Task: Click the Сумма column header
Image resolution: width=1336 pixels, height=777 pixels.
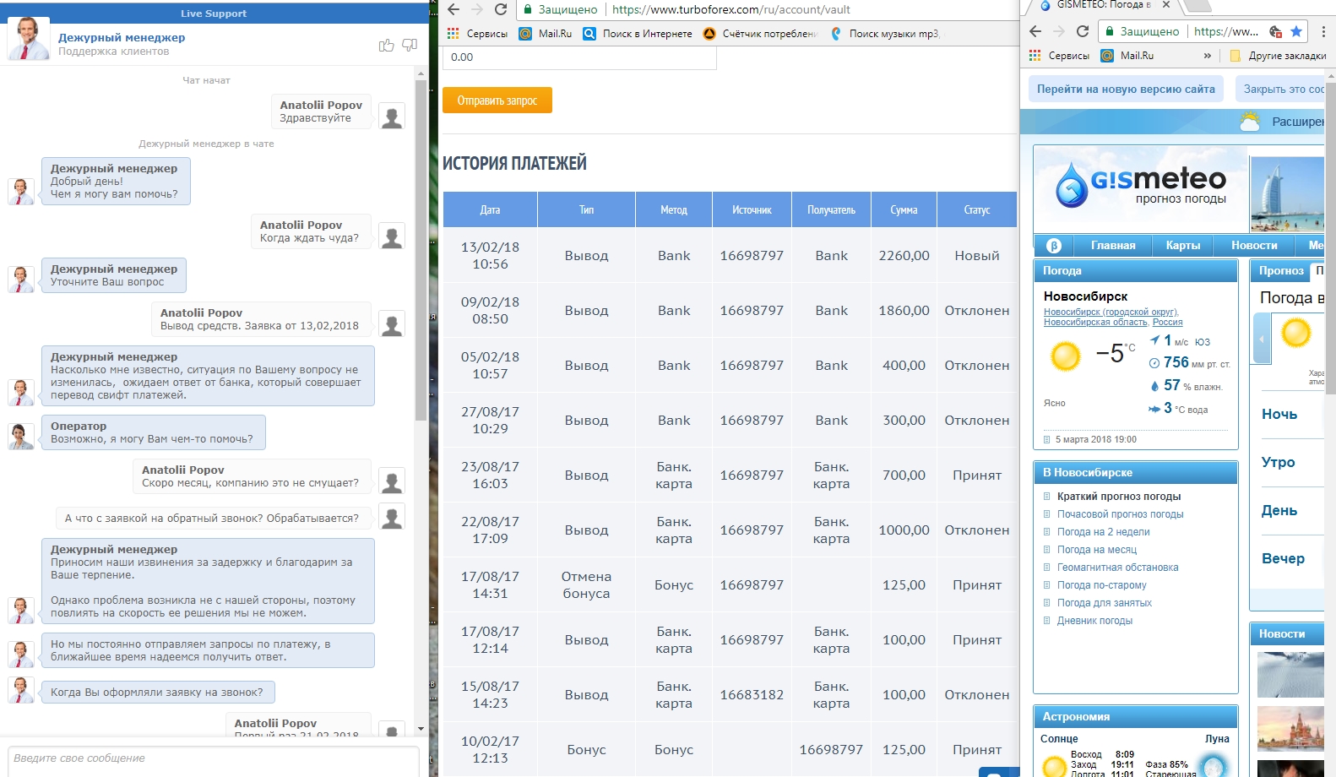Action: coord(904,209)
